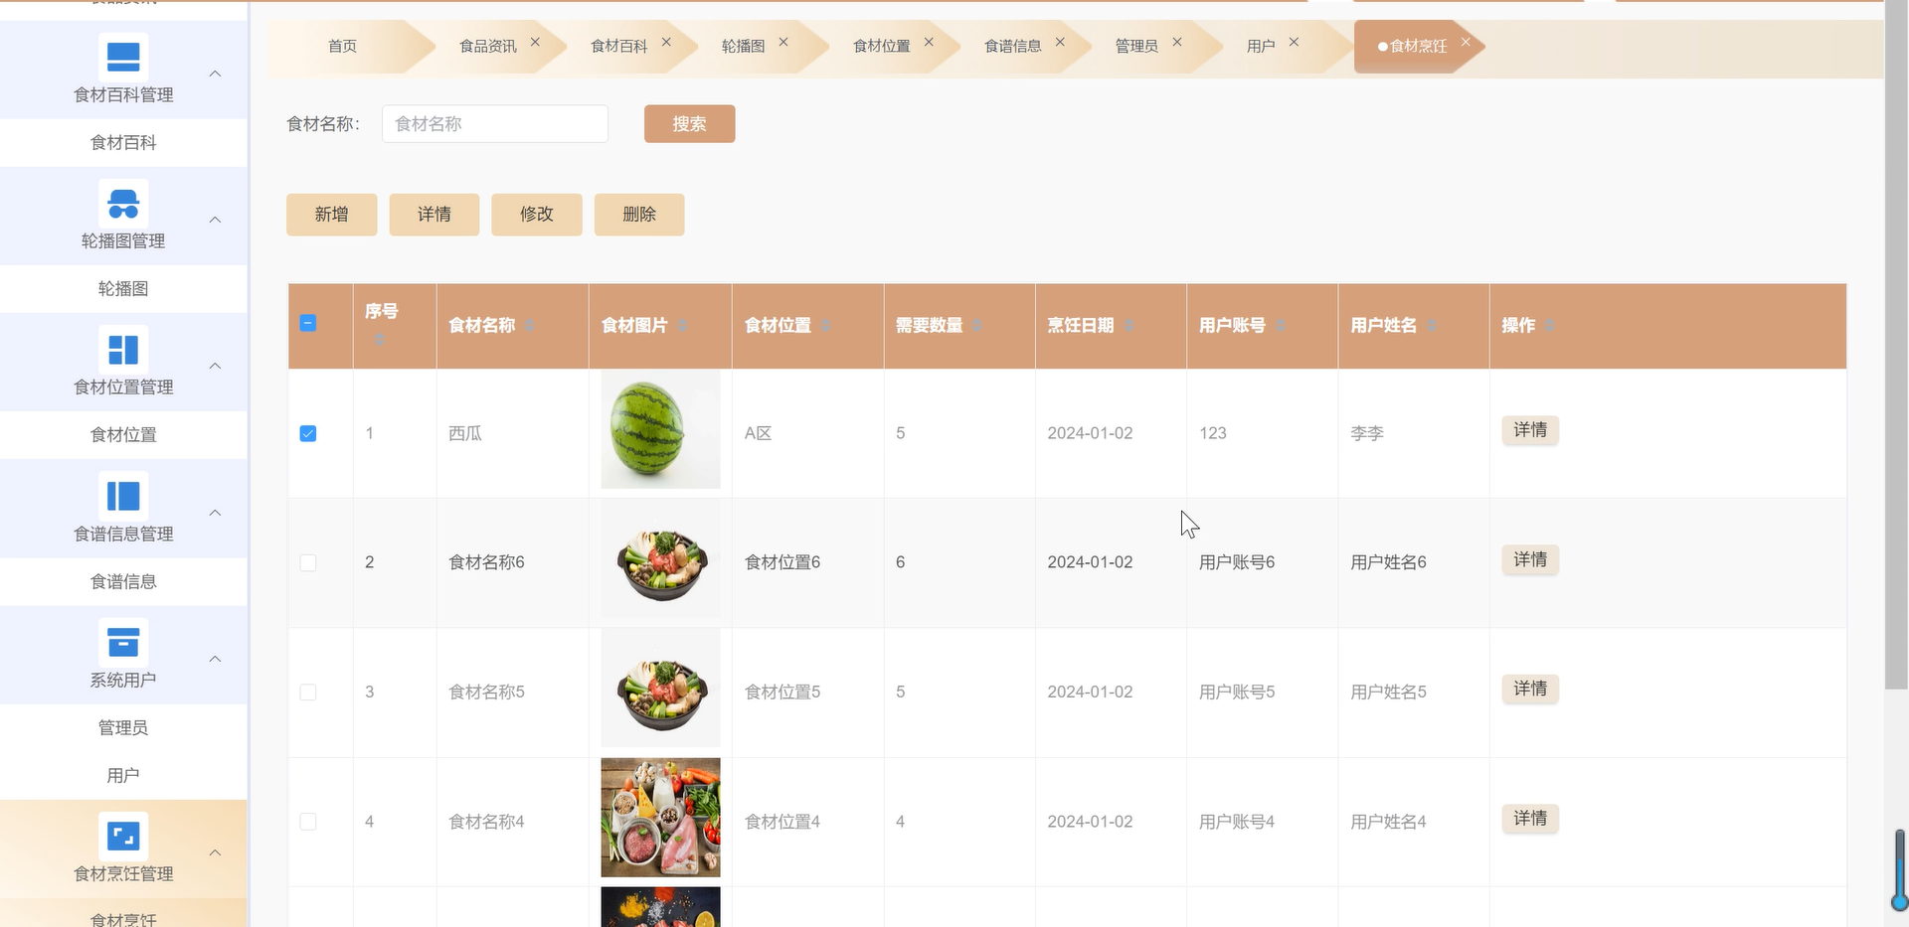Sort table by 操作 column
The height and width of the screenshot is (927, 1909).
click(x=1550, y=326)
